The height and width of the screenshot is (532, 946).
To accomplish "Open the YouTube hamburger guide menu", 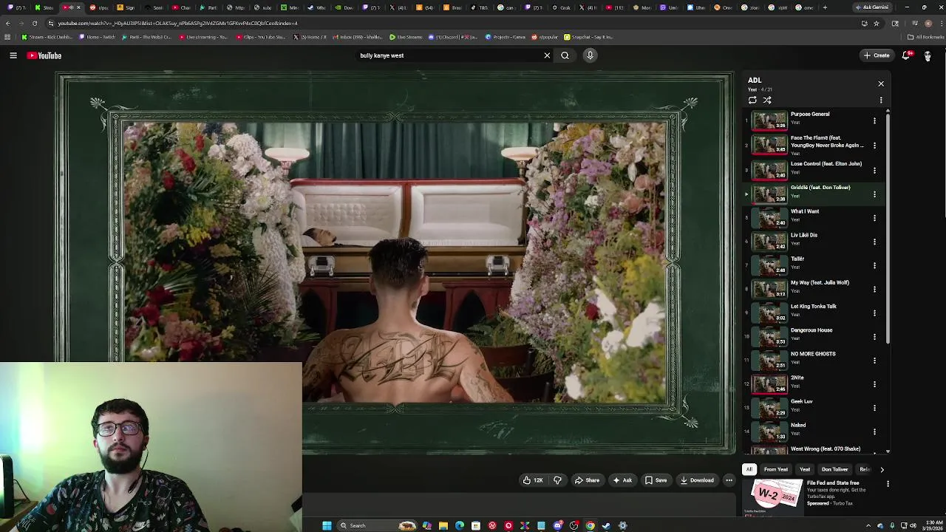I will point(13,55).
